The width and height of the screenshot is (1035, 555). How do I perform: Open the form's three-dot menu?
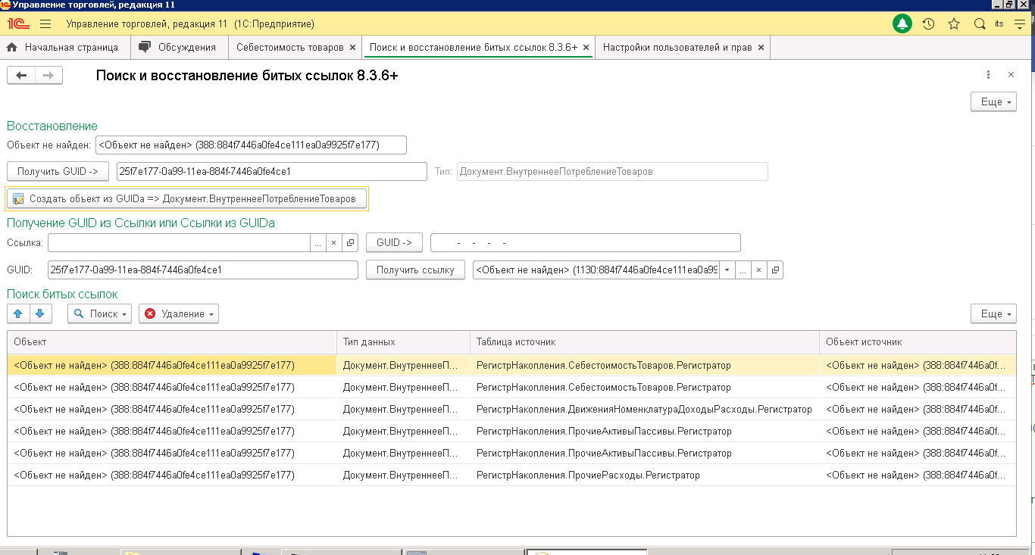(989, 75)
